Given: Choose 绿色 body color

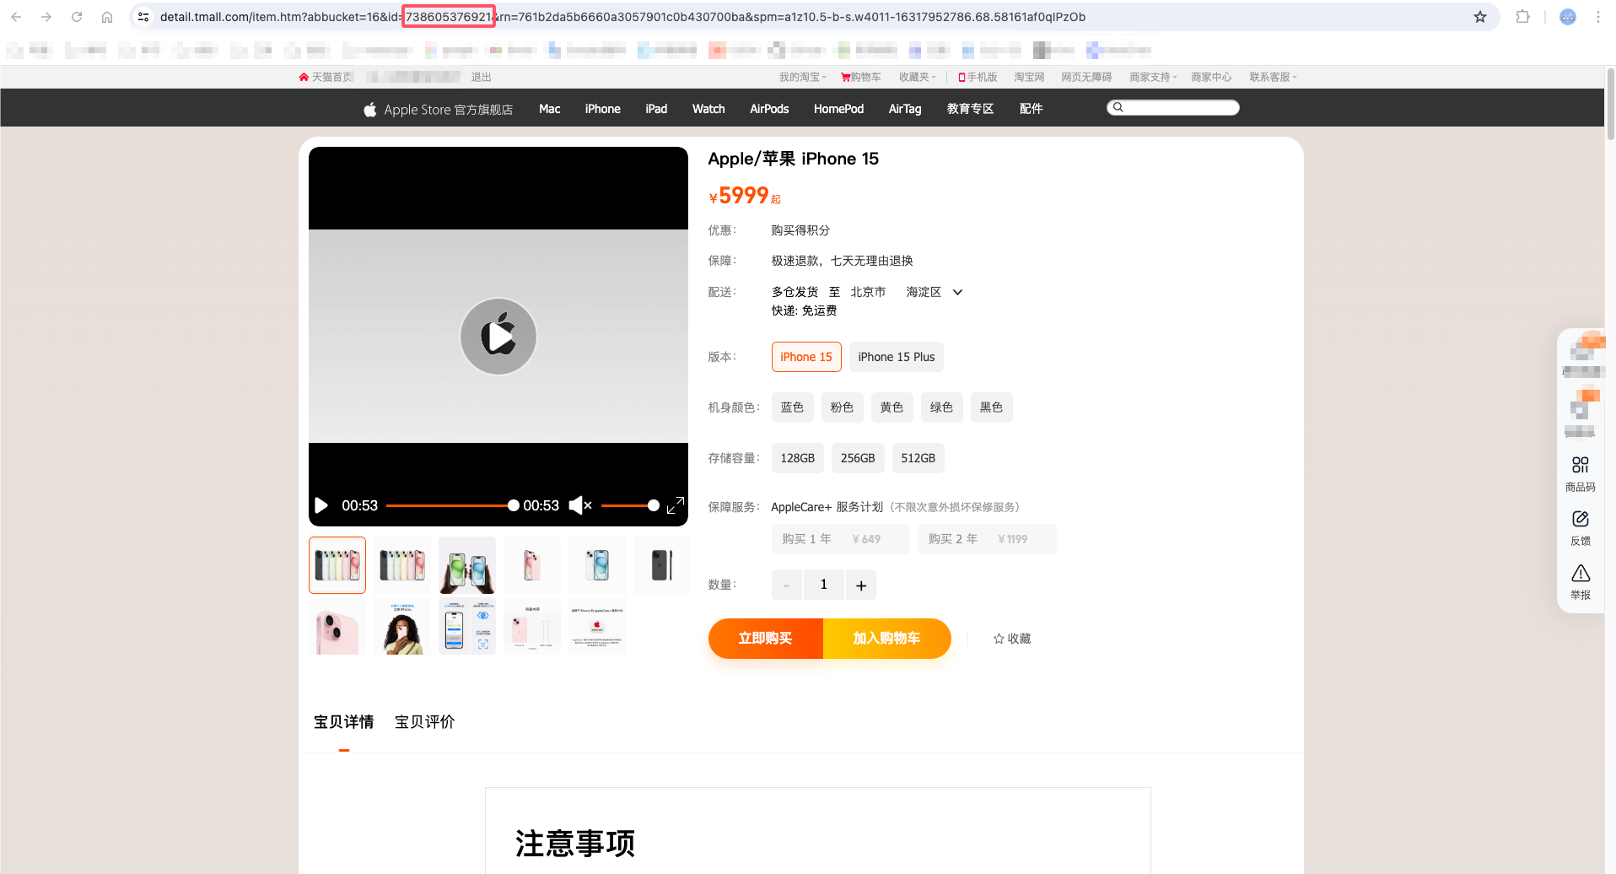Looking at the screenshot, I should 941,407.
